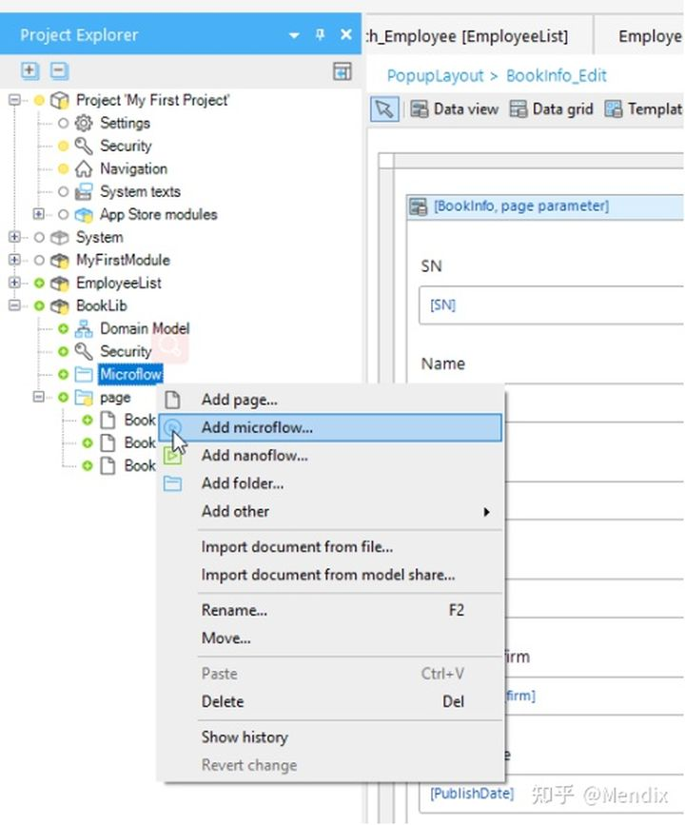
Task: Click the nanoflow icon beside Add nanoflow...
Action: point(172,456)
